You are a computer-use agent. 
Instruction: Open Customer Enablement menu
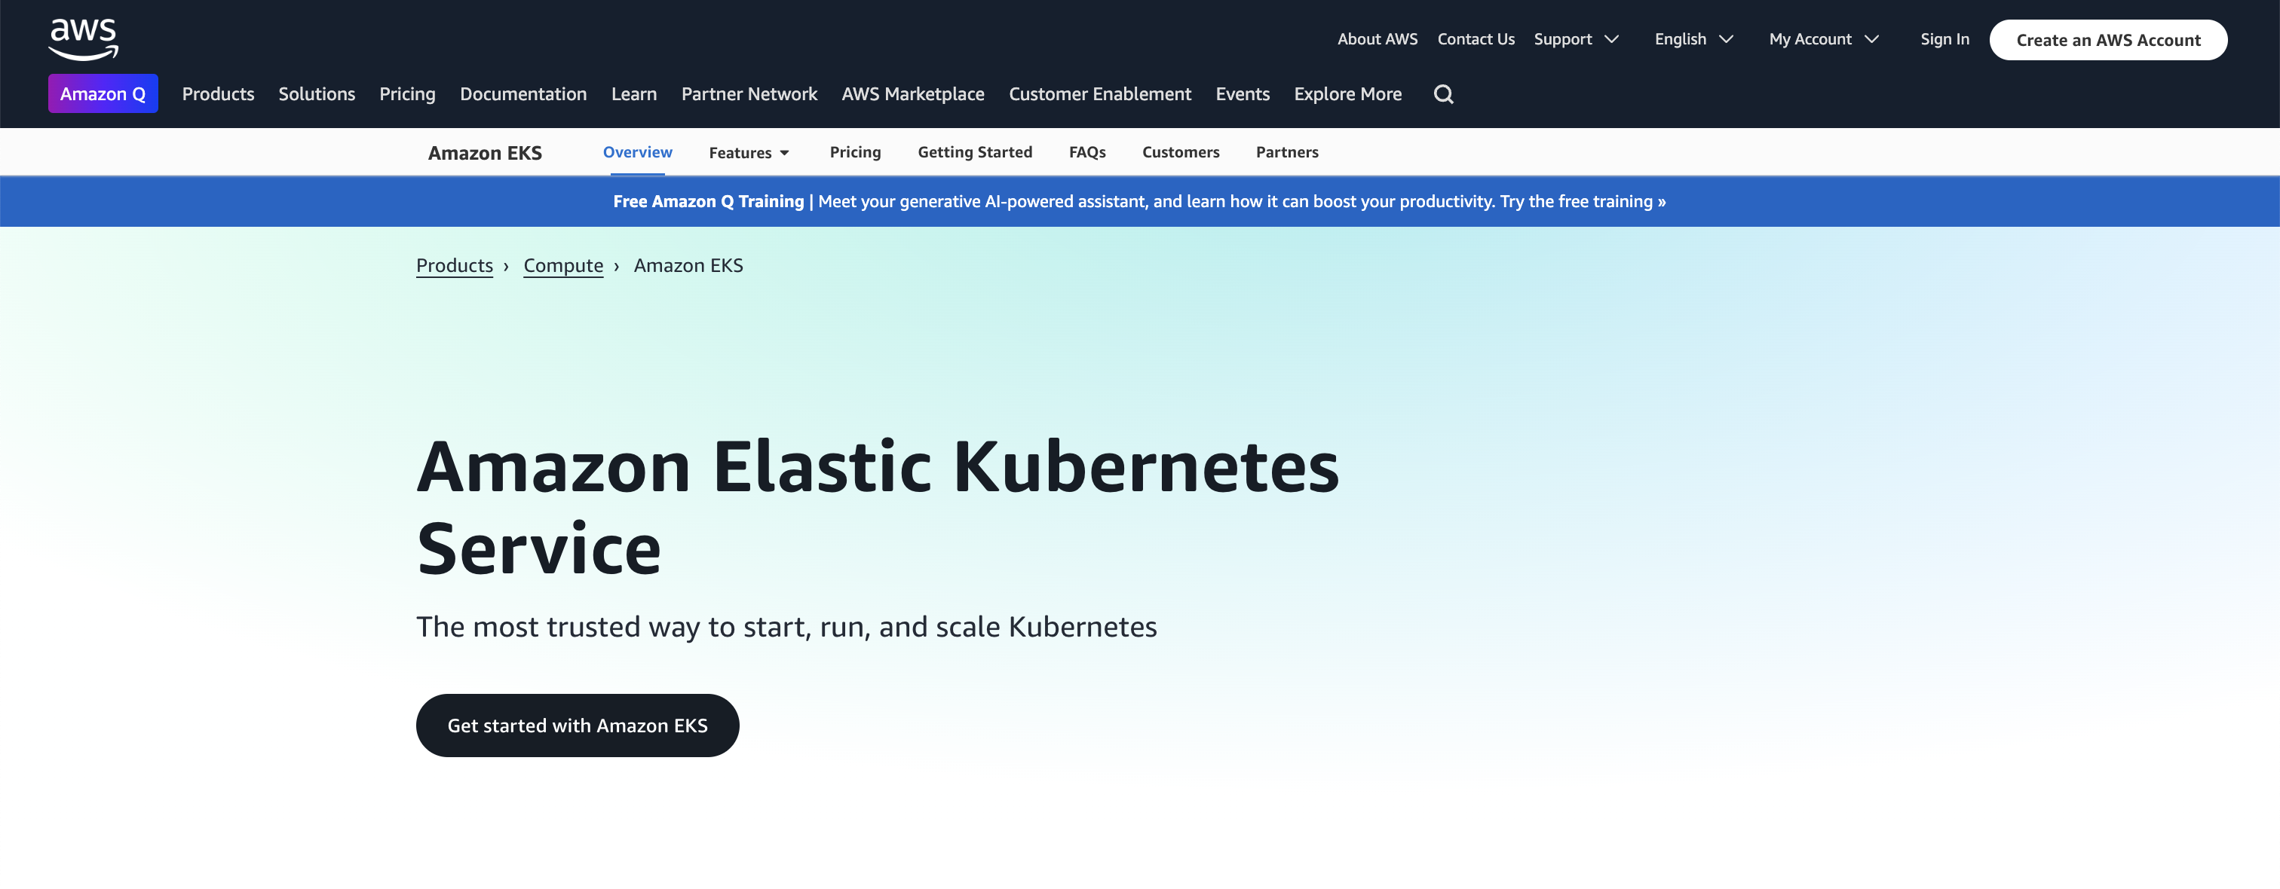tap(1100, 93)
